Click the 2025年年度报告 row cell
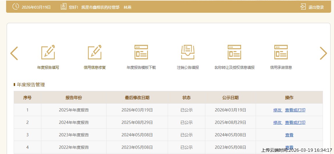 coord(74,110)
